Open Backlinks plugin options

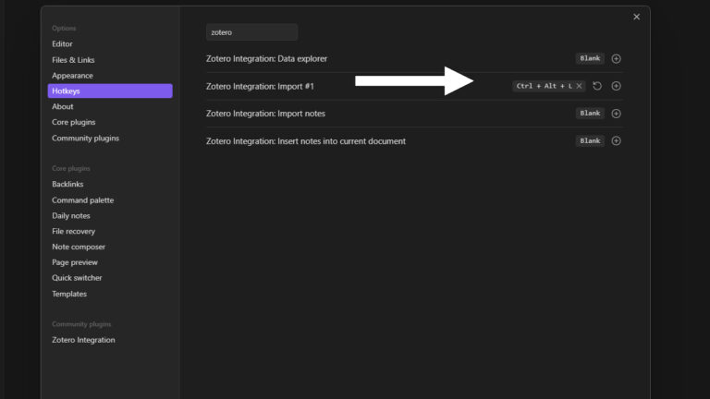coord(68,185)
